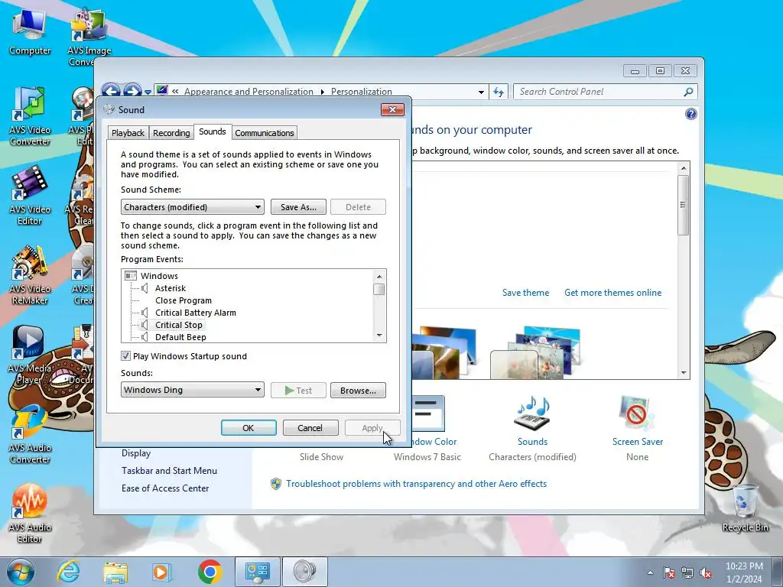Select Close Program event

pyautogui.click(x=184, y=300)
